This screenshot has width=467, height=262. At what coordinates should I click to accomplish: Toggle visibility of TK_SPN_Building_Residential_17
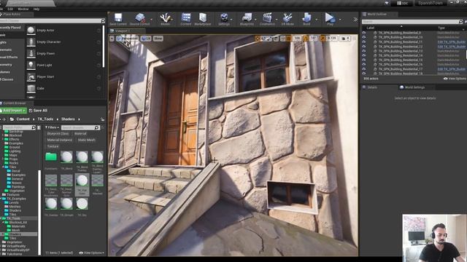(x=364, y=69)
